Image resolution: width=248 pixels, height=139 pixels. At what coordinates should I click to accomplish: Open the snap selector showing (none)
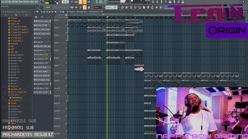(x=98, y=7)
